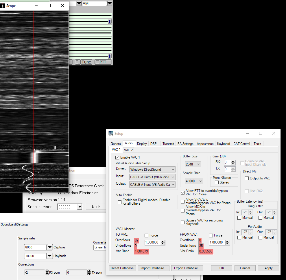Viewport: 286px width, 280px height.
Task: Click the Setup window title bar icon
Action: tap(111, 134)
